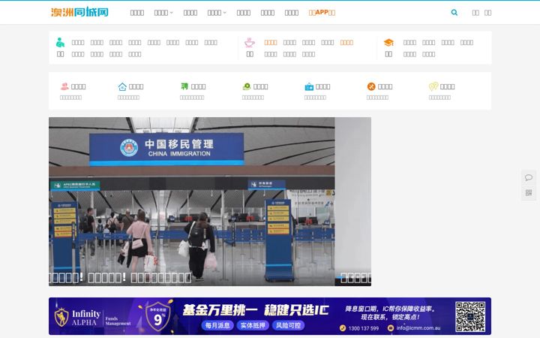
Task: Click the Infinity Alpha shield logo
Action: pos(61,317)
